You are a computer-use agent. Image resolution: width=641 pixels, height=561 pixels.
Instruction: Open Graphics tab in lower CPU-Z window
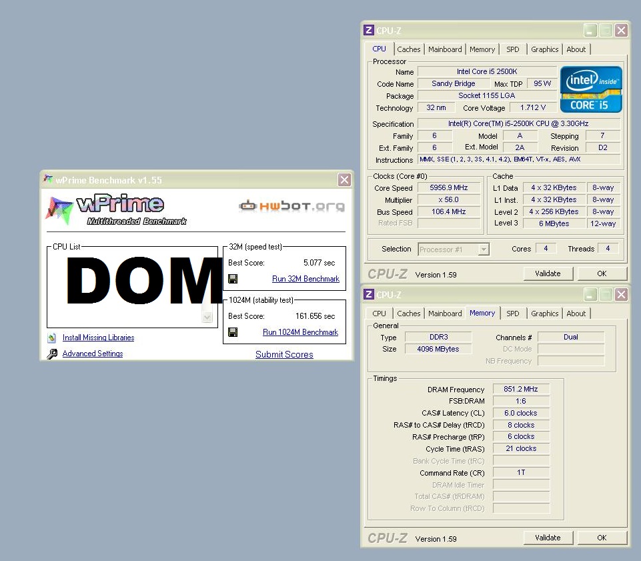click(544, 314)
